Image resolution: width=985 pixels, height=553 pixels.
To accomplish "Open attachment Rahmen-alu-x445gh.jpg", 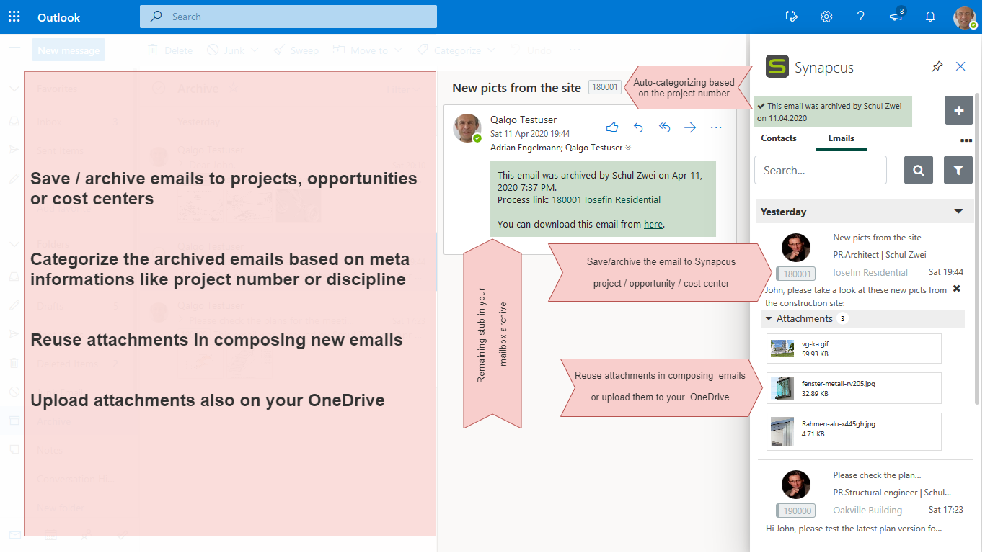I will click(854, 431).
